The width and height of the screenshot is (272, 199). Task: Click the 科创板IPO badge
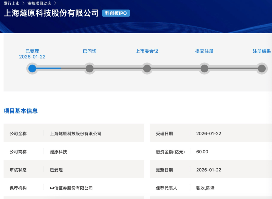[x=116, y=13]
